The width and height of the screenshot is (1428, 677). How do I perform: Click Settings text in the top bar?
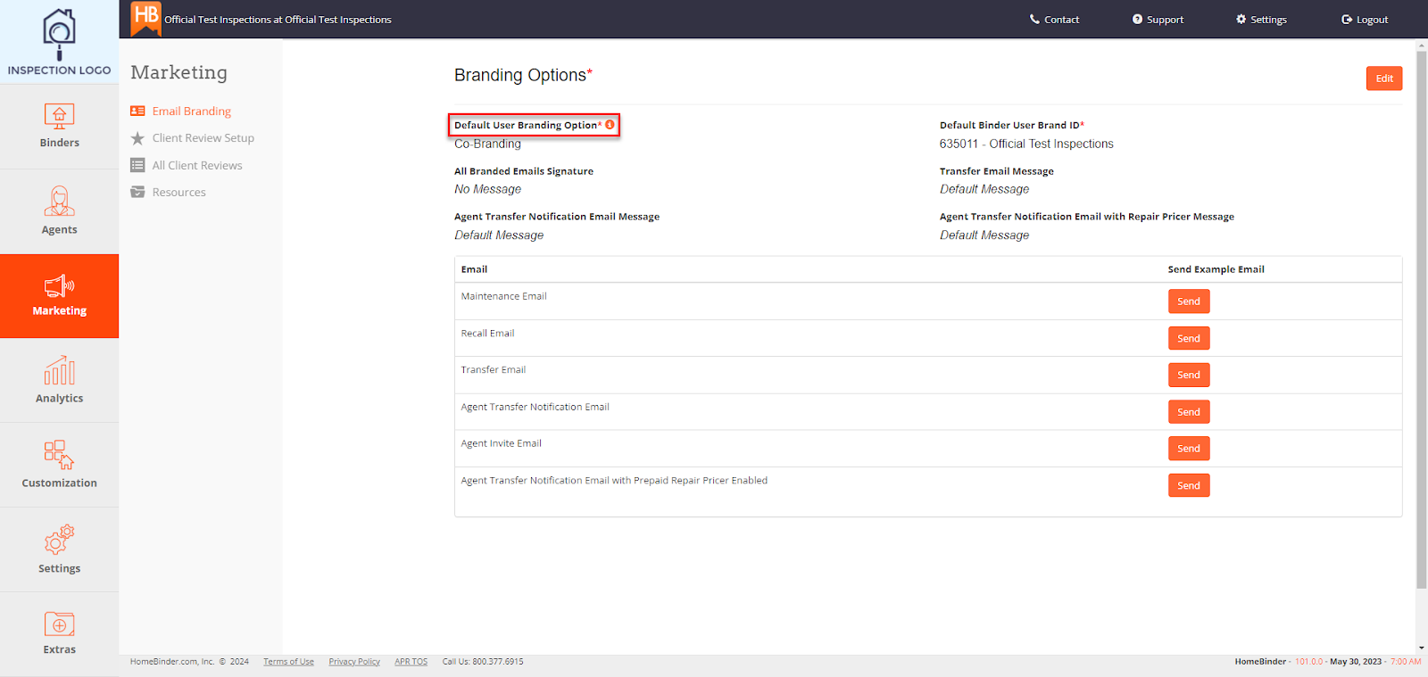[x=1268, y=20]
